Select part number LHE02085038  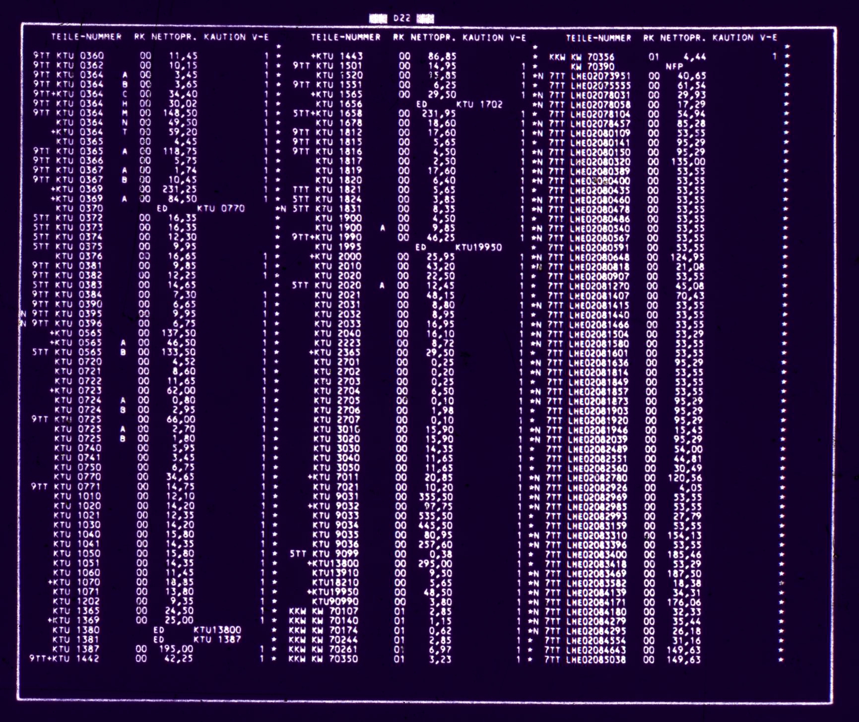click(596, 660)
